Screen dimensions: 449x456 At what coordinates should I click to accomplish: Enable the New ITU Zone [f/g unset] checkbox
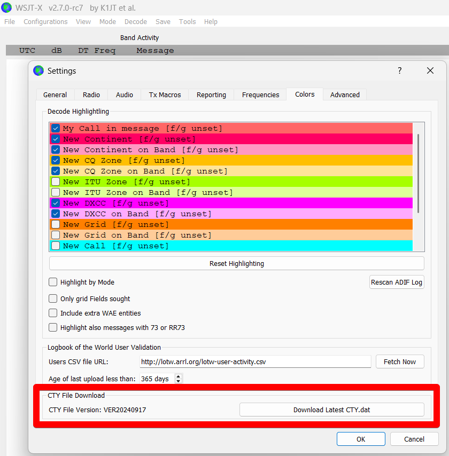(56, 182)
